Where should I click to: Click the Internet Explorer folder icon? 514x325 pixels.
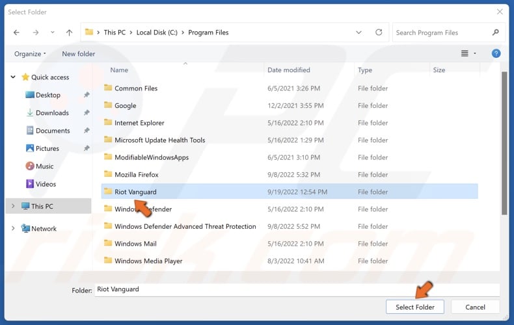pos(108,122)
